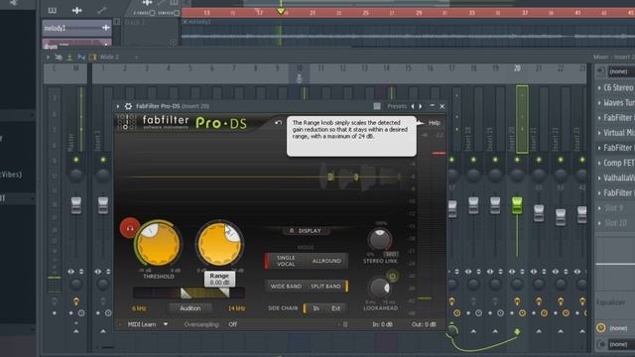
Task: Click the undo arrow in Pro-DS header
Action: 278,123
